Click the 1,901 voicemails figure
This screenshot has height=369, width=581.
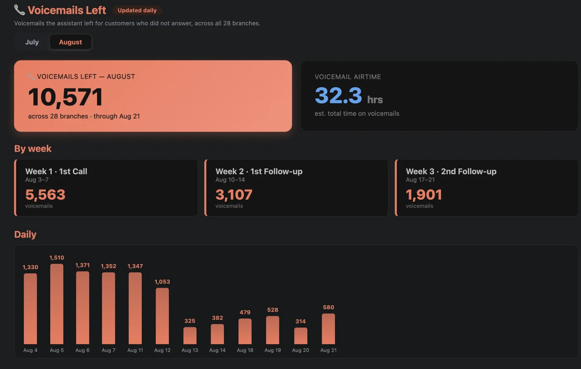pyautogui.click(x=424, y=195)
